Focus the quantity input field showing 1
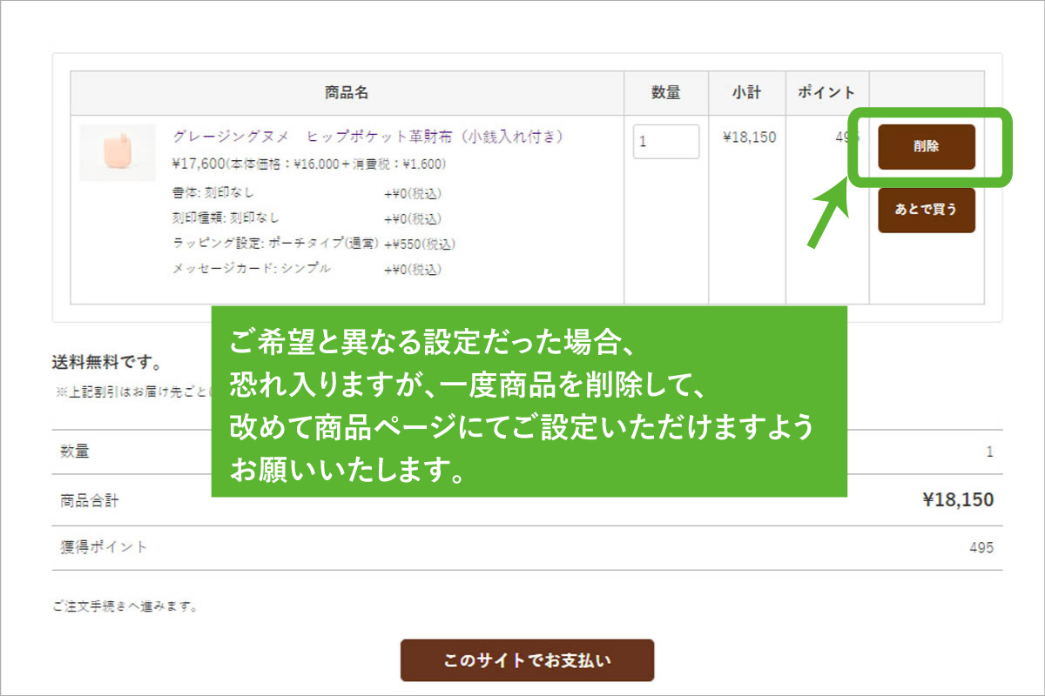This screenshot has width=1045, height=696. (666, 142)
